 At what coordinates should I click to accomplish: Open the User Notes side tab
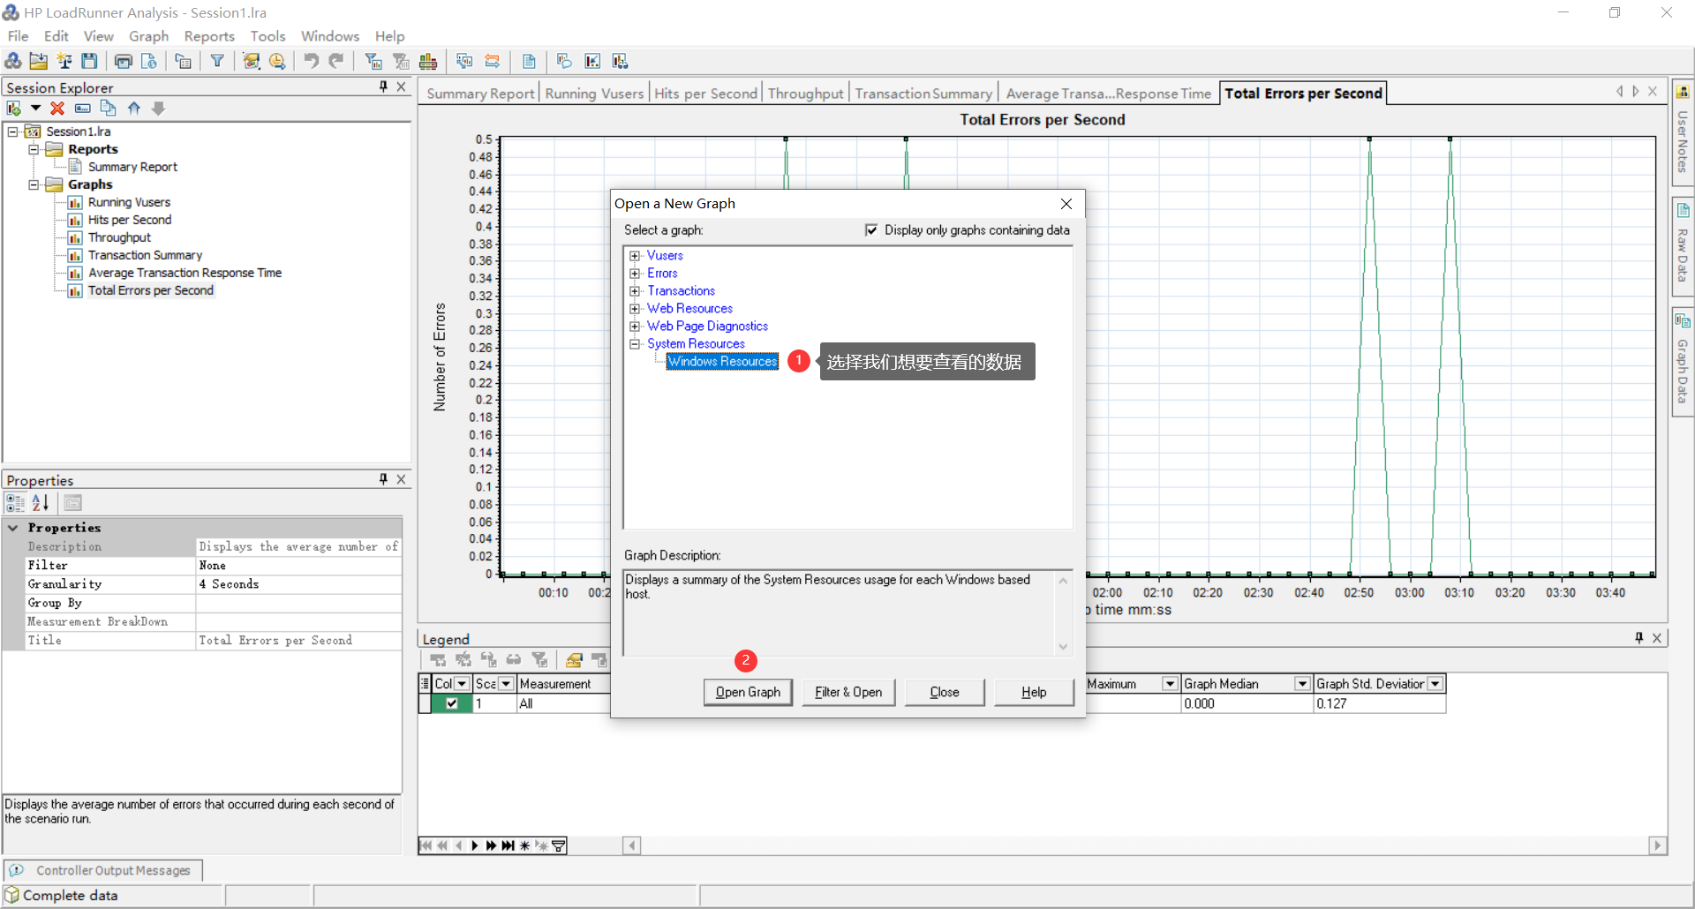[x=1683, y=132]
